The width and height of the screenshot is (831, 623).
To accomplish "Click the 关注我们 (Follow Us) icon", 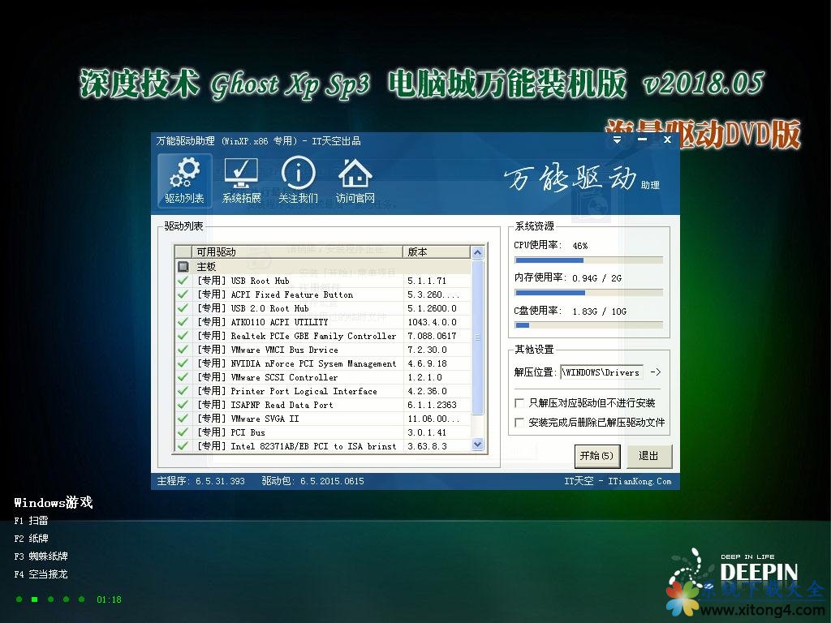I will click(298, 179).
